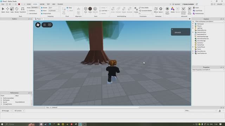Expand the Players node in Explorer
This screenshot has height=126, width=225.
pyautogui.click(x=193, y=26)
